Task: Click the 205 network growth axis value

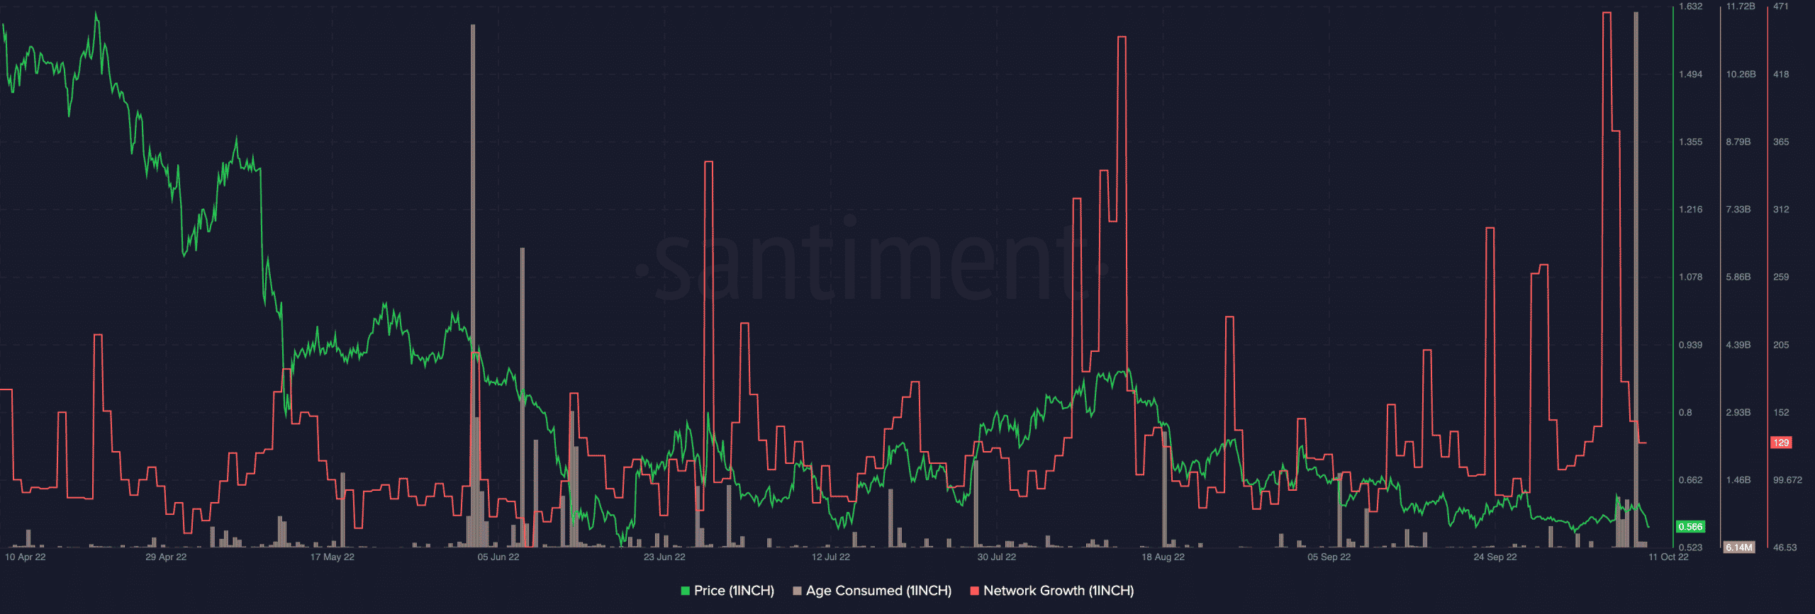Action: click(1781, 345)
